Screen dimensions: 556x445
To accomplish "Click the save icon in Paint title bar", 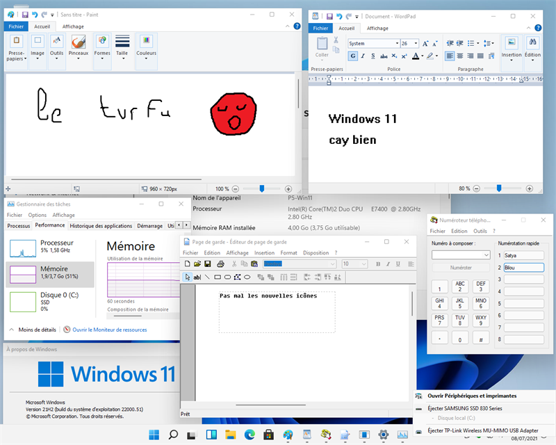I will point(25,15).
